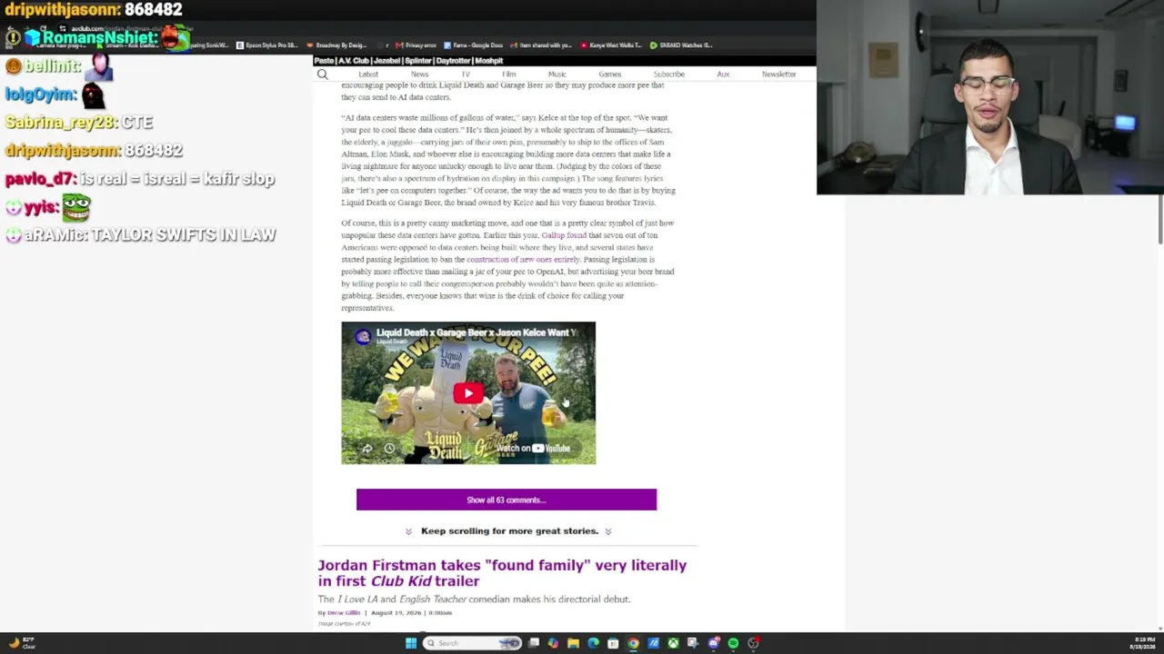This screenshot has width=1164, height=654.
Task: Launch Microsoft Copilot from the taskbar
Action: pos(553,643)
